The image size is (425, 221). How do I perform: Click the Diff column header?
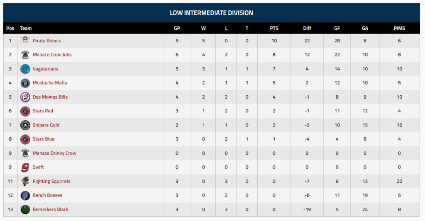click(x=307, y=29)
